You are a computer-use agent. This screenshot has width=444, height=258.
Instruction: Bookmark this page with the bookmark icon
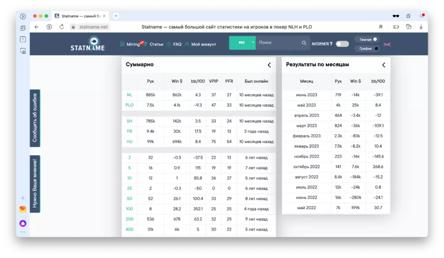point(381,27)
